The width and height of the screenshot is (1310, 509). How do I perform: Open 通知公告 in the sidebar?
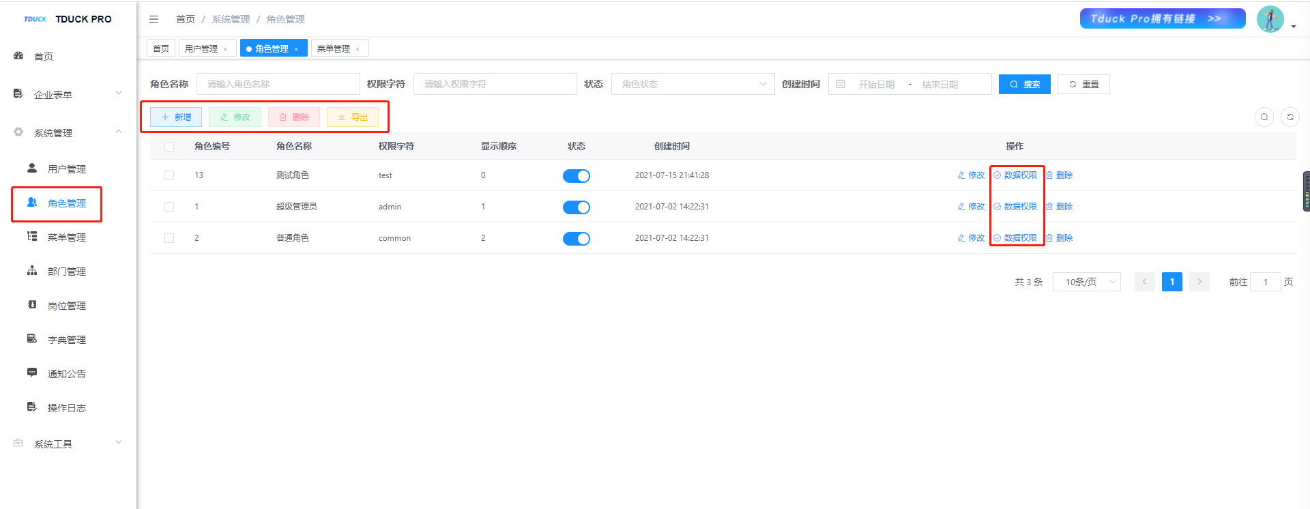pos(66,374)
